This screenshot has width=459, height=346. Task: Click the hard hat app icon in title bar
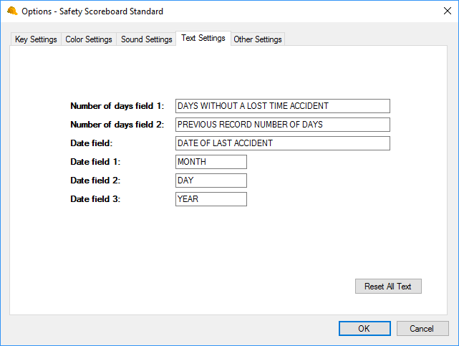[11, 11]
